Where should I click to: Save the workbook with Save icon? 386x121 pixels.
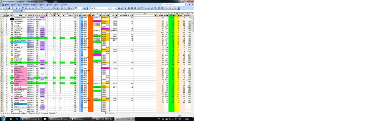[9, 8]
